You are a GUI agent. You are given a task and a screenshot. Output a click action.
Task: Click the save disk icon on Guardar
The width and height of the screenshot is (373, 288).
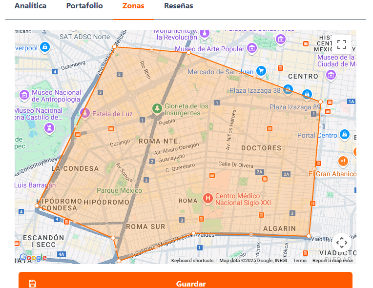pos(32,284)
